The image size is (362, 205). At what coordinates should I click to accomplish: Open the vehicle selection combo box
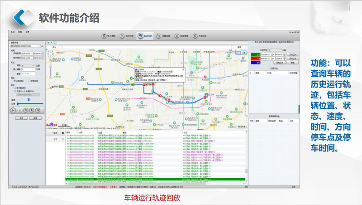click(25, 46)
